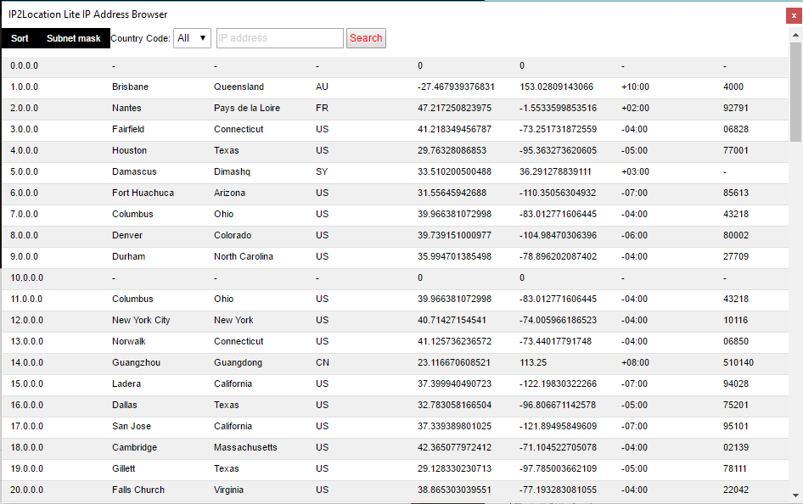Click the city New York City
The width and height of the screenshot is (803, 504).
click(141, 321)
